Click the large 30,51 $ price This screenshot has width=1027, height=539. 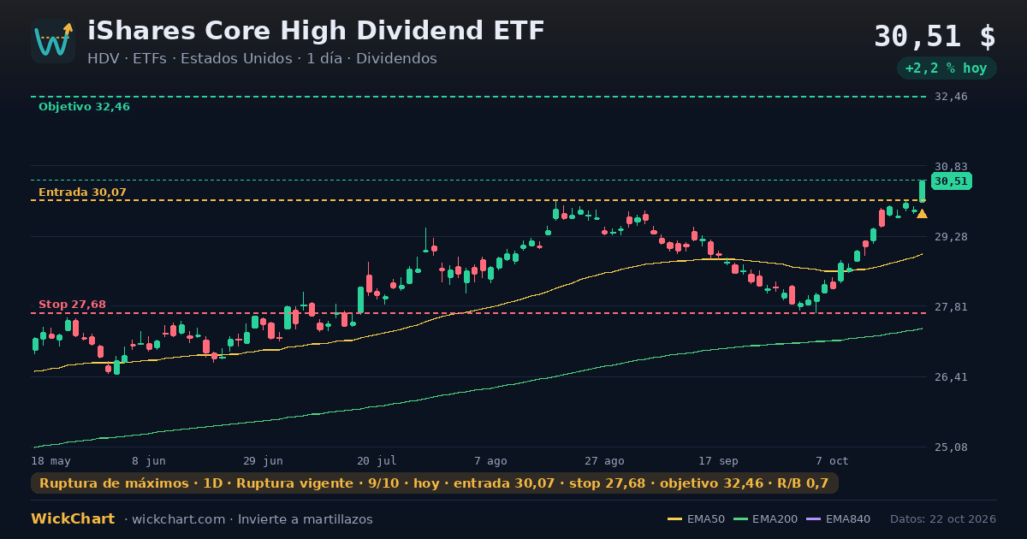pyautogui.click(x=935, y=37)
